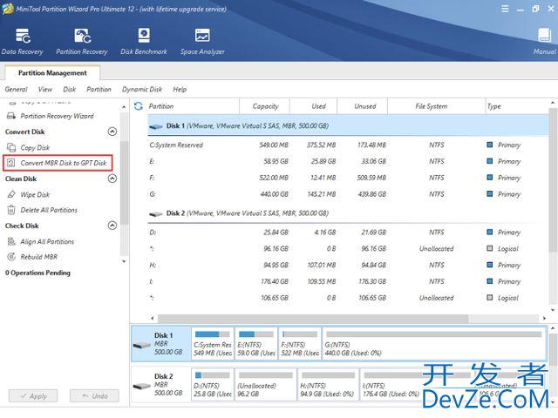The image size is (558, 418).
Task: Select the H: partition row
Action: point(348,265)
